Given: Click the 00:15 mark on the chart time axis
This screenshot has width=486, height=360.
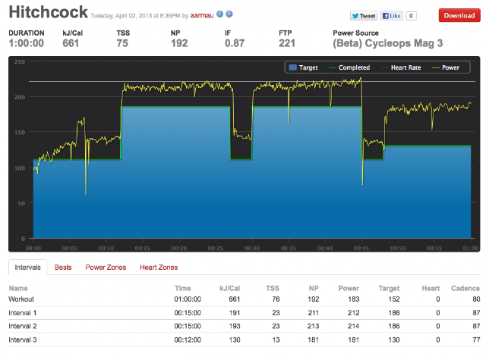Looking at the screenshot, I should coord(143,248).
